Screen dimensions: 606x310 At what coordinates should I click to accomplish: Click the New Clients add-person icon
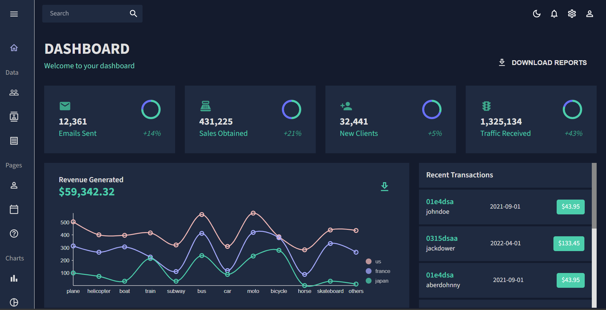(x=346, y=106)
